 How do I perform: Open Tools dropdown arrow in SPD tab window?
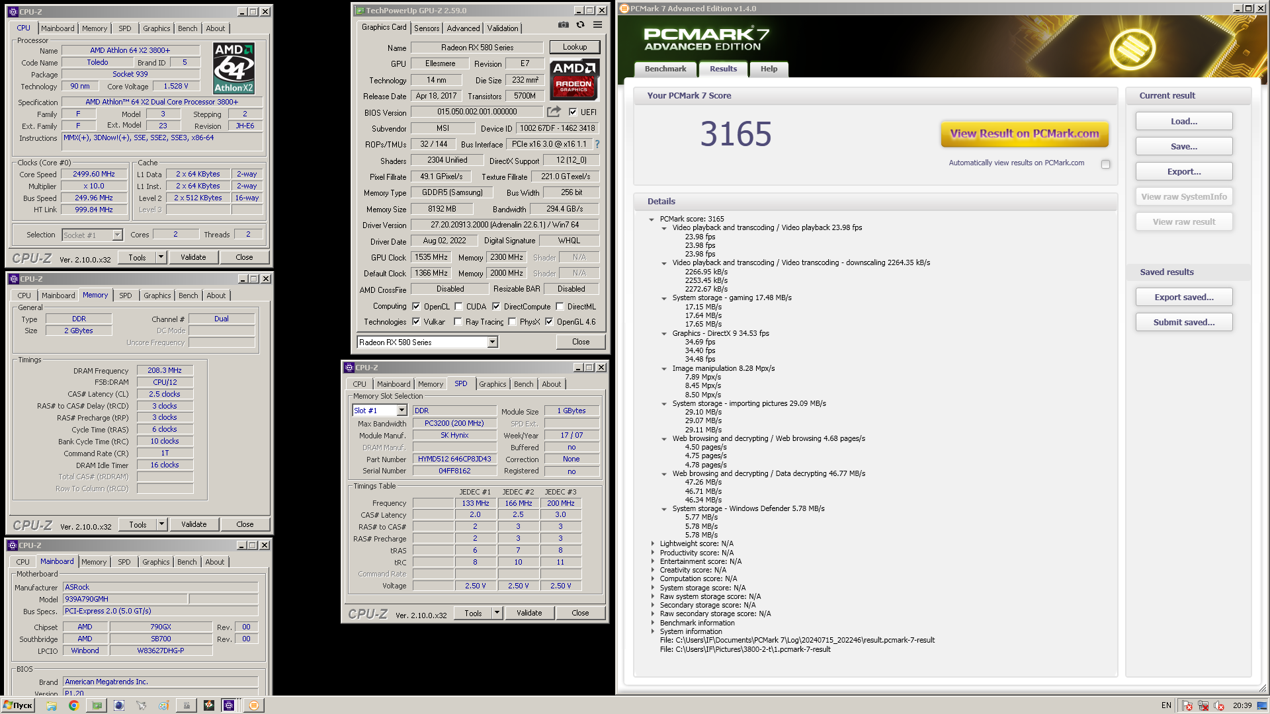click(x=497, y=613)
